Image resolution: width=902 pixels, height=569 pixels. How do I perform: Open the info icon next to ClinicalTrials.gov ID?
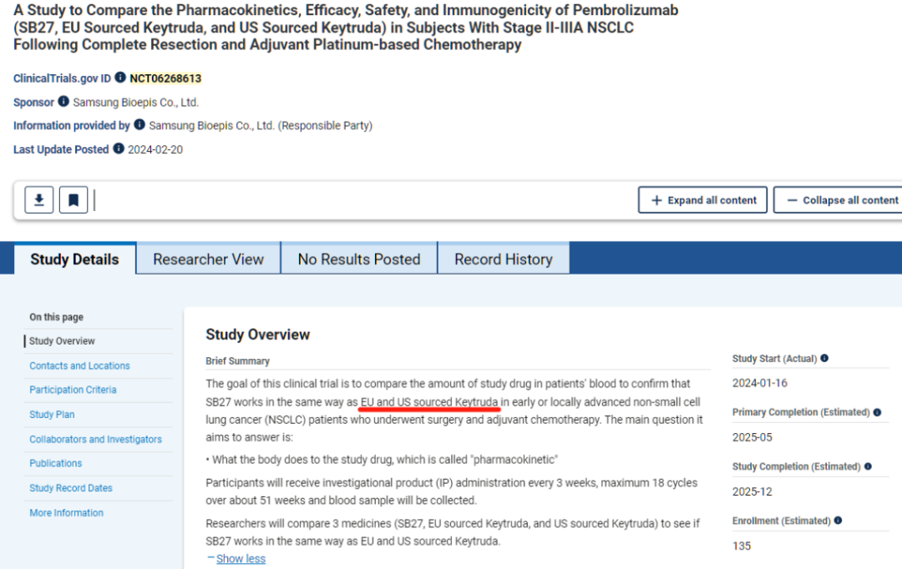120,77
